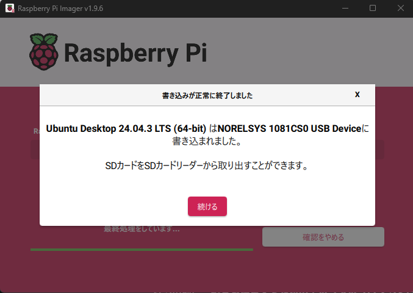Close the Raspberry Pi Imager window

coord(400,9)
